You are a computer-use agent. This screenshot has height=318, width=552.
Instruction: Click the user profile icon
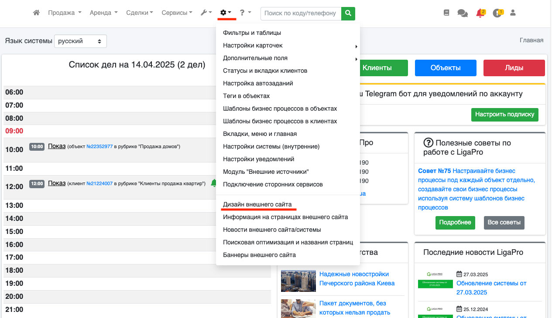pyautogui.click(x=513, y=13)
